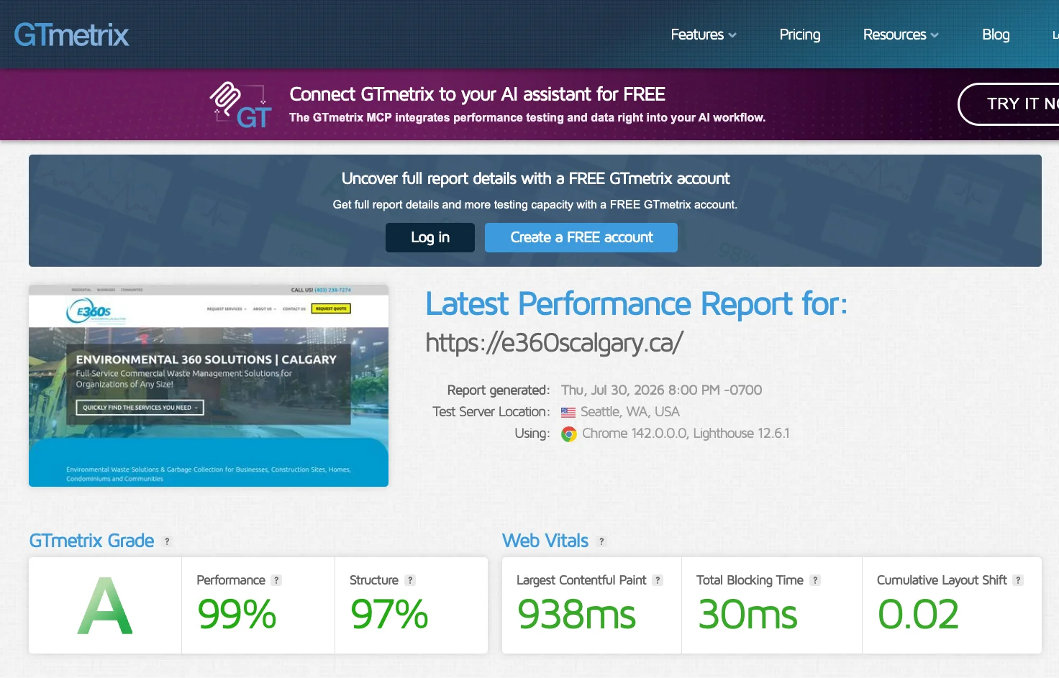This screenshot has height=678, width=1059.
Task: Click the 30ms Total Blocking Time value
Action: (x=747, y=615)
